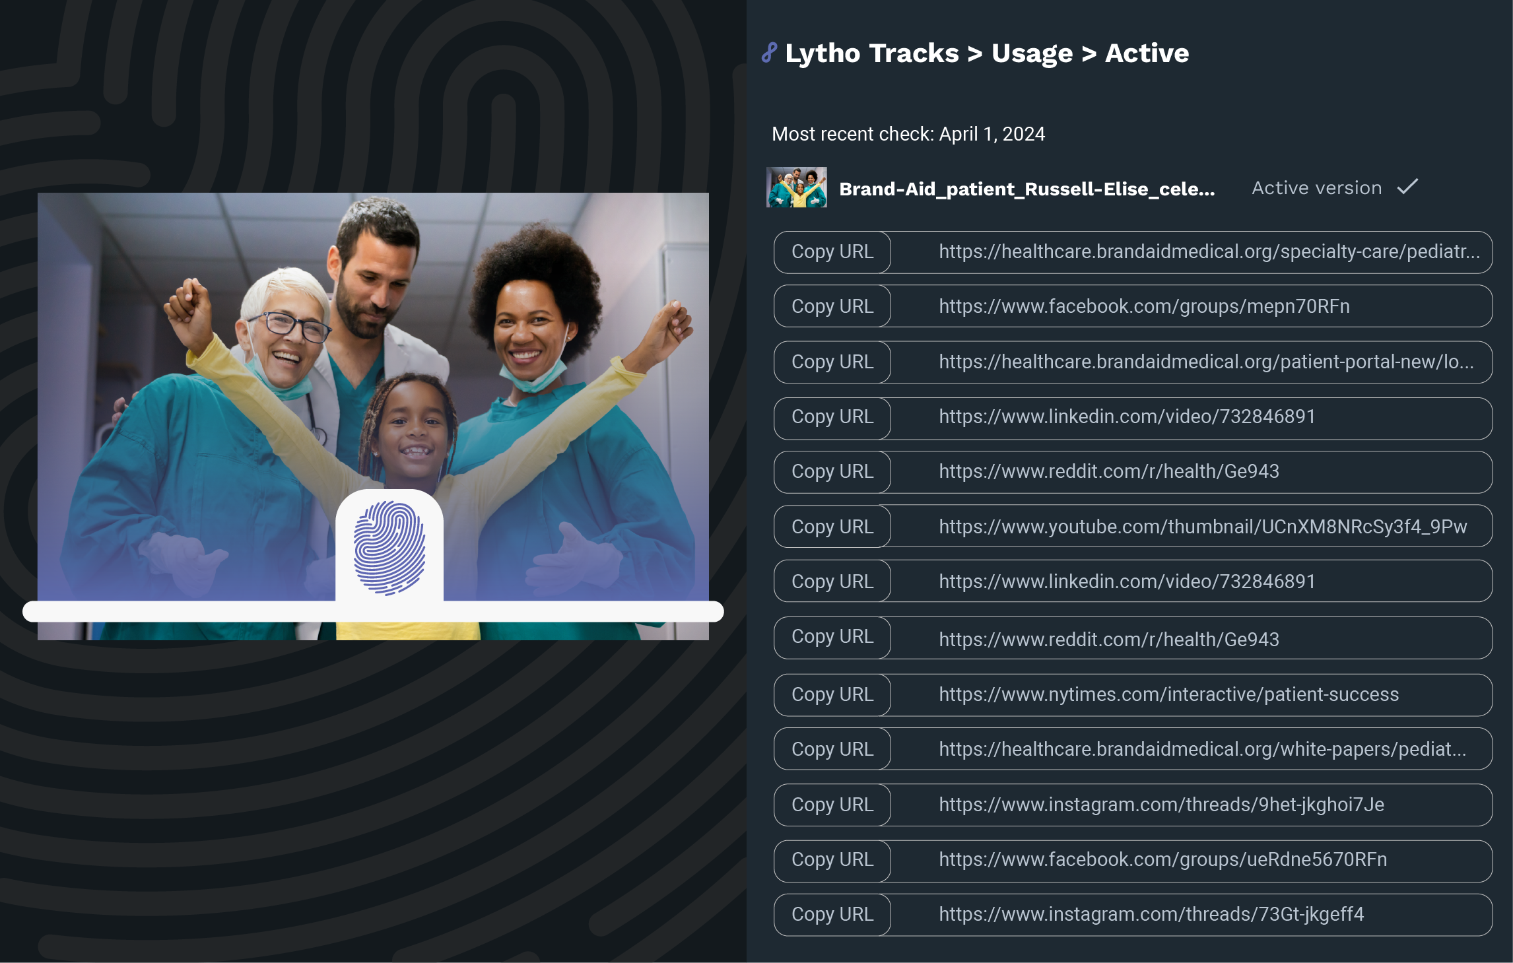Open the facebook.com/groups/ueRdne5670RFn URL
This screenshot has height=963, width=1513.
[1162, 859]
